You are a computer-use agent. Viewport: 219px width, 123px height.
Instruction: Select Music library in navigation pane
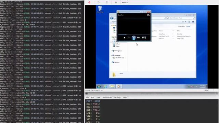(116, 42)
